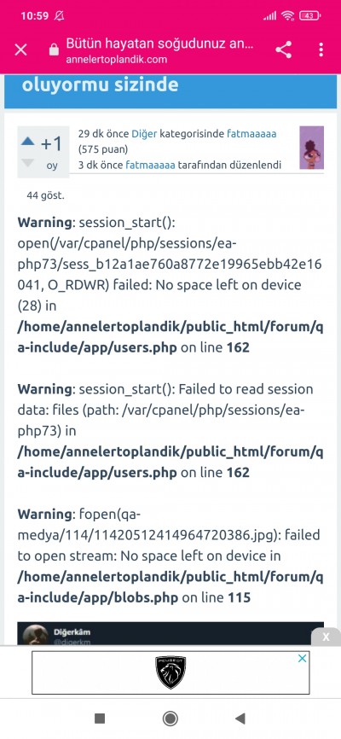Screen dimensions: 341x739
Task: View fatmaaaaa's avatar thumbnail
Action: [312, 148]
